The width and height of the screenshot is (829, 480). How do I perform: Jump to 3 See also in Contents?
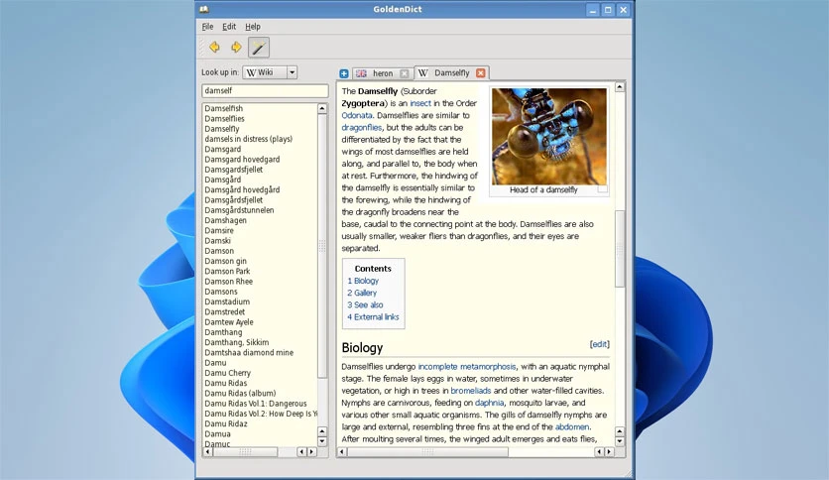[x=365, y=305]
